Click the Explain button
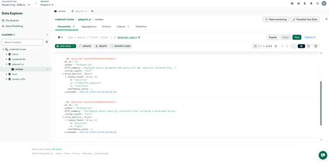This screenshot has width=329, height=162. coord(273,38)
